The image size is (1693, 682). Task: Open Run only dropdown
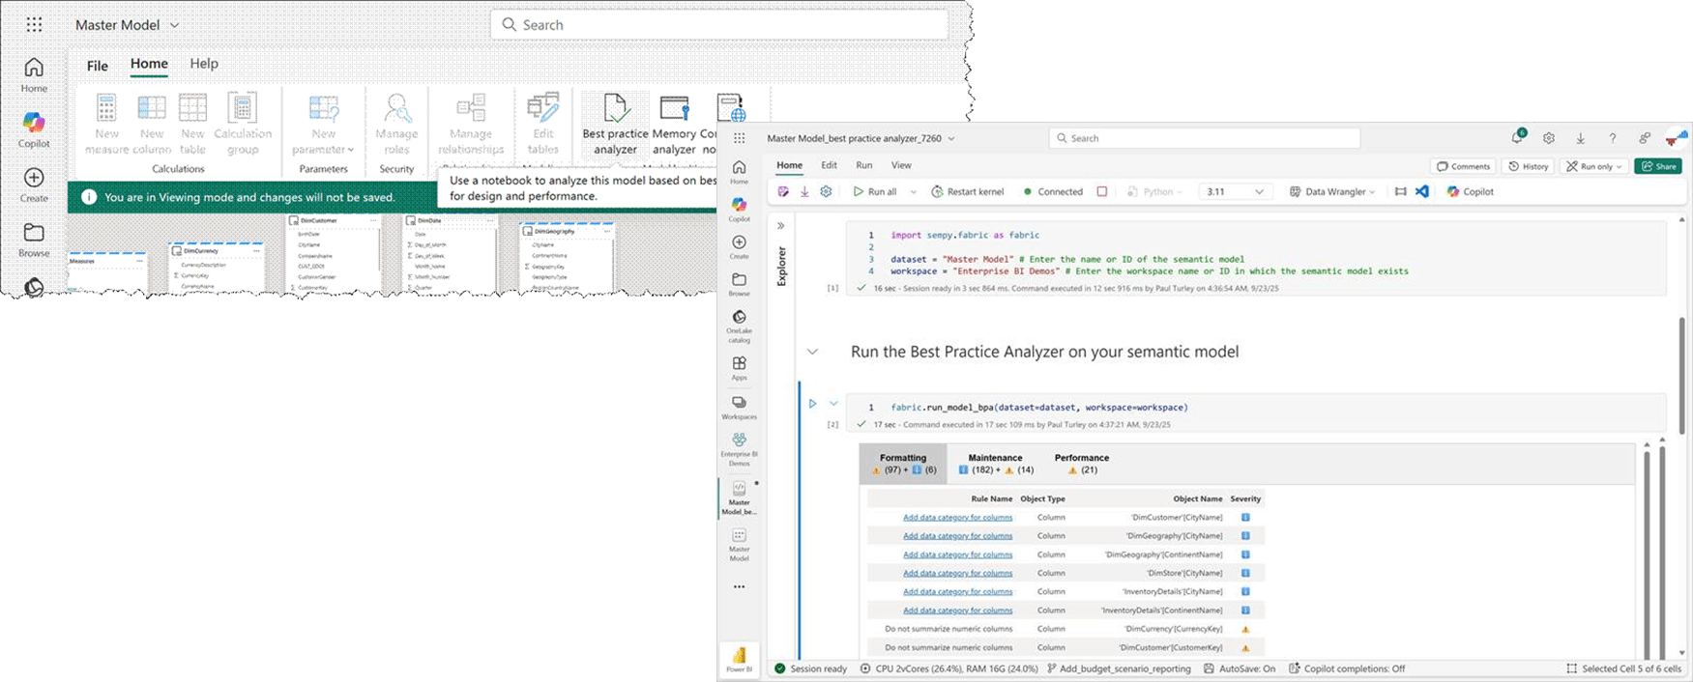(x=1594, y=166)
